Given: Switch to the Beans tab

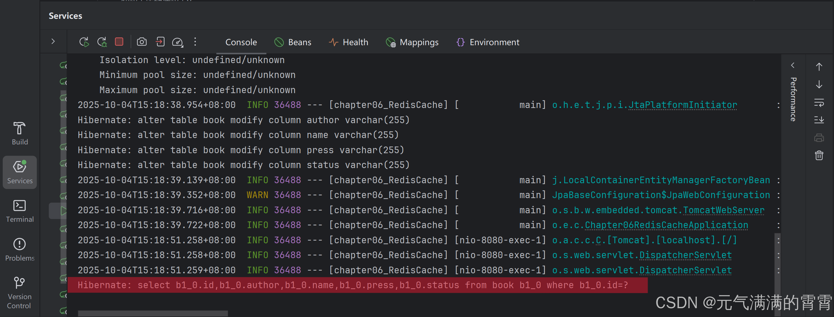Looking at the screenshot, I should pos(293,42).
